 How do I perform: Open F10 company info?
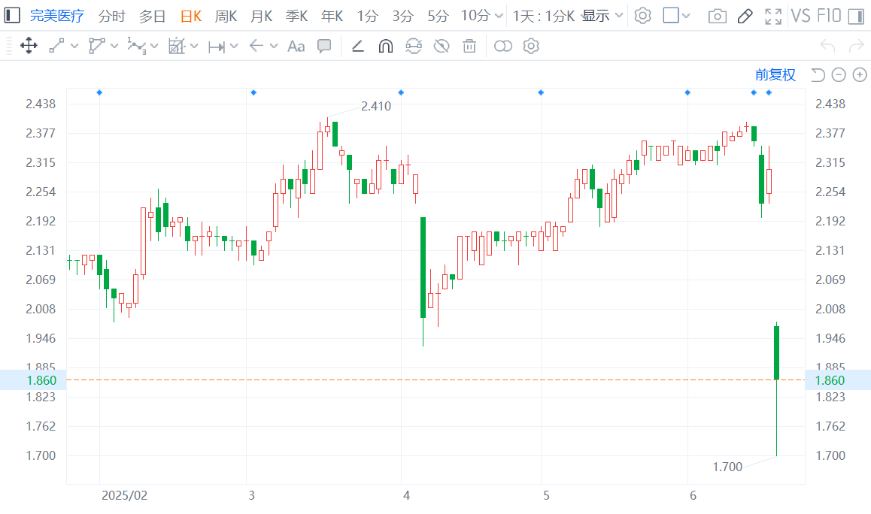[830, 16]
